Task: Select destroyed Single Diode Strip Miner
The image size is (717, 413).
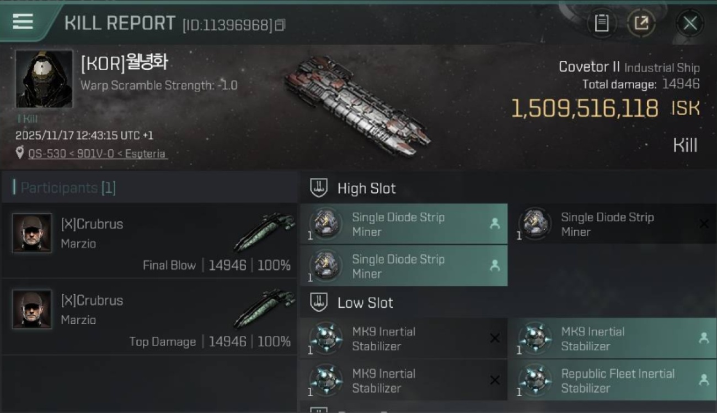Action: (612, 224)
